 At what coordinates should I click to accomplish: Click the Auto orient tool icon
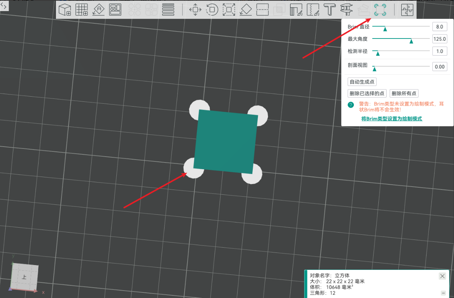(98, 10)
